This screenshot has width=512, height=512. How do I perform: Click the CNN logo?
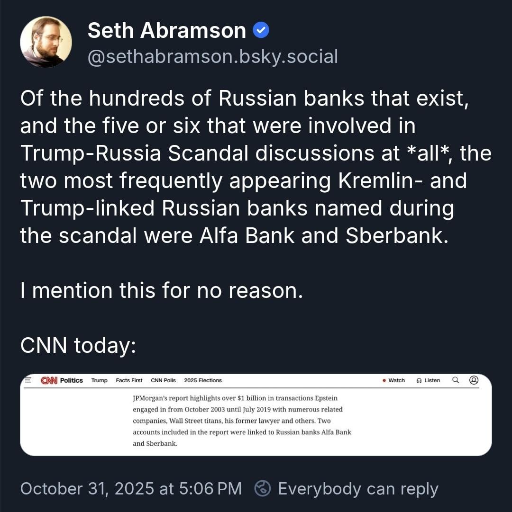click(49, 380)
